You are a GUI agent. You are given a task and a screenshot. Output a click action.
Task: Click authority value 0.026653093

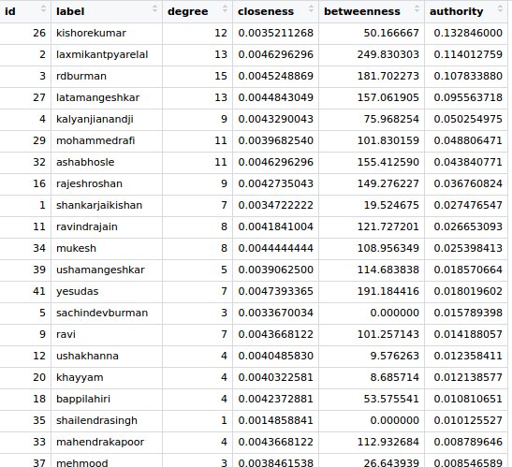point(468,227)
